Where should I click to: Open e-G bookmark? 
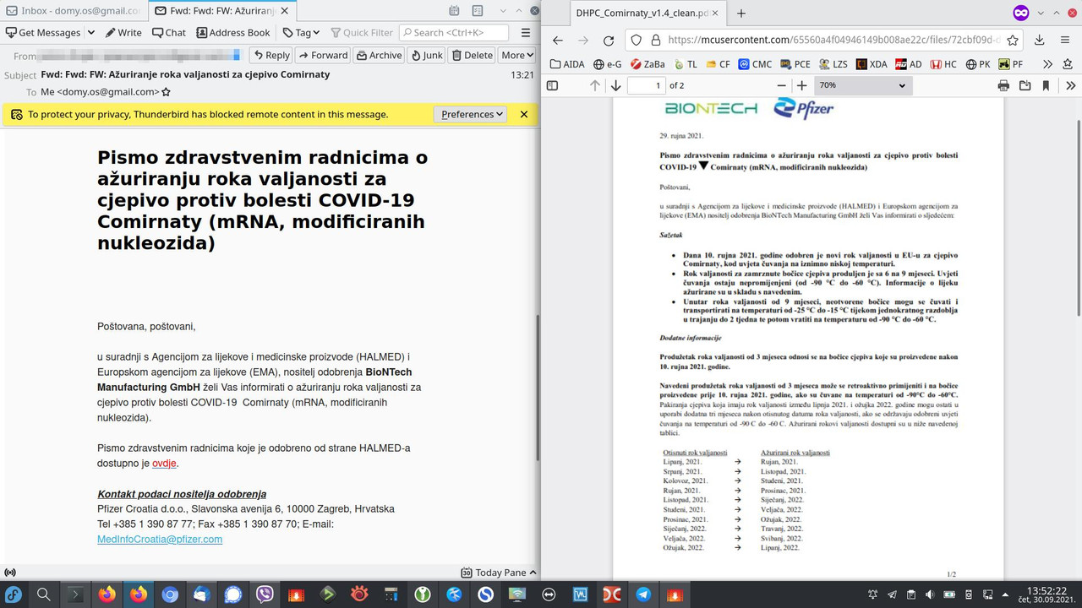(x=607, y=64)
